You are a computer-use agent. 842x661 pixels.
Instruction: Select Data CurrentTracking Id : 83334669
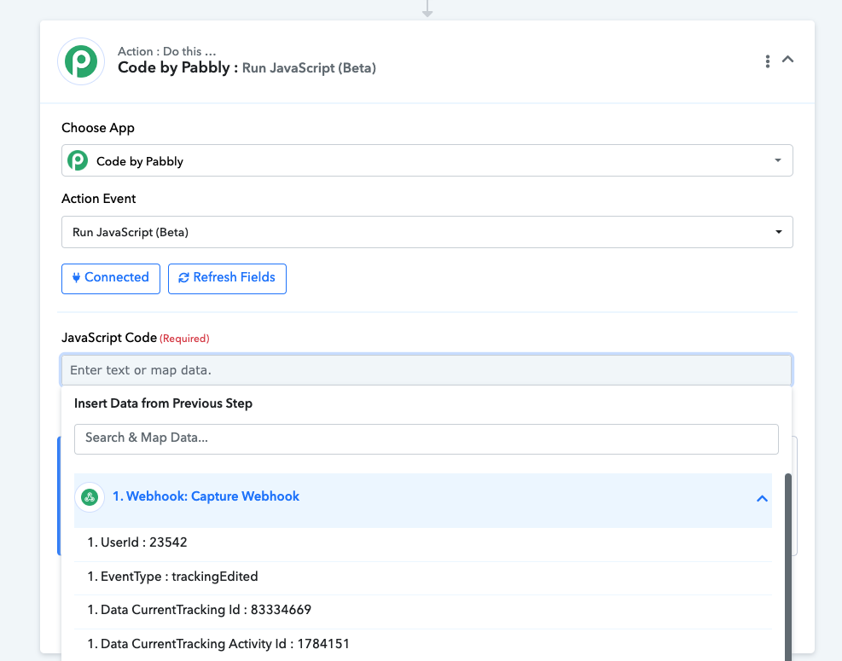[x=422, y=611]
